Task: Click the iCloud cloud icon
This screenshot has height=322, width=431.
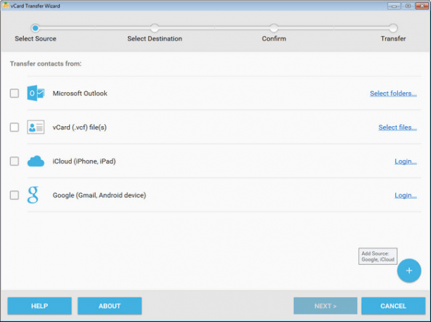Action: (36, 161)
